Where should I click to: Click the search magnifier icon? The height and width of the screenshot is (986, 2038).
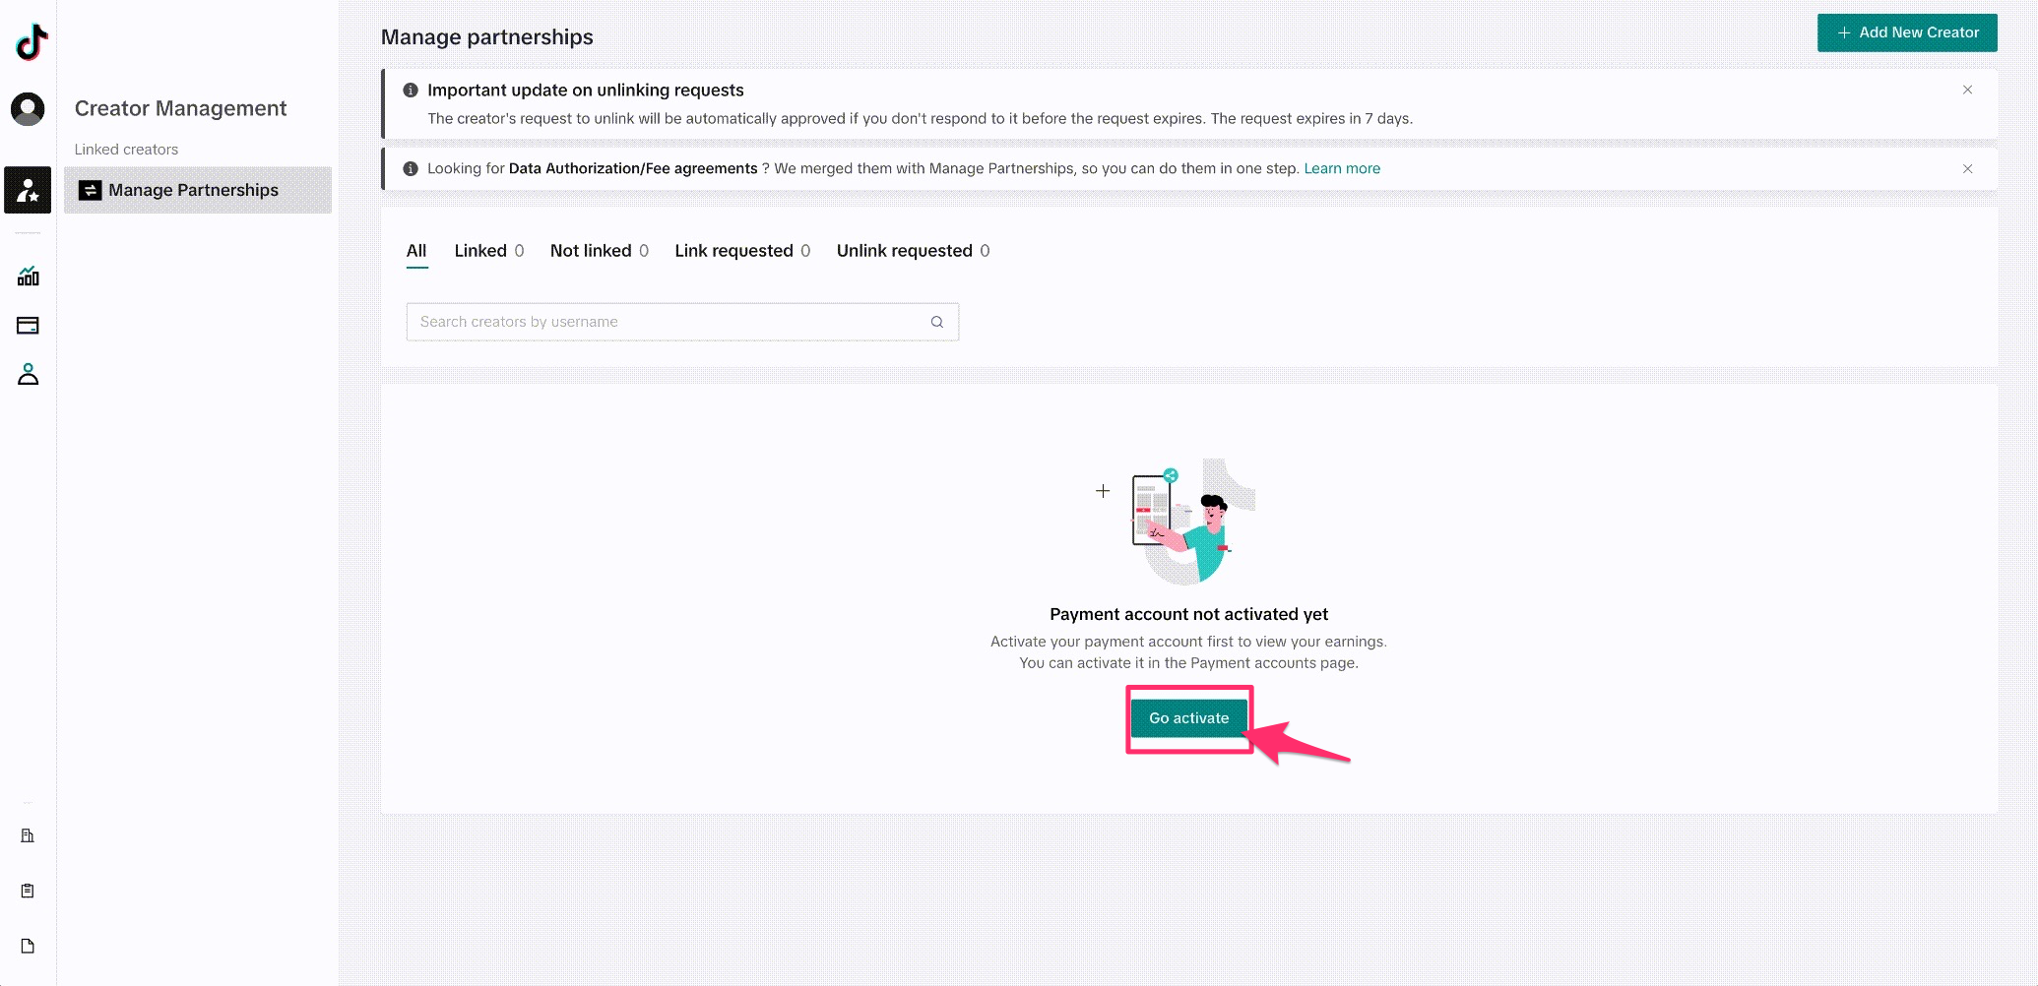(937, 322)
